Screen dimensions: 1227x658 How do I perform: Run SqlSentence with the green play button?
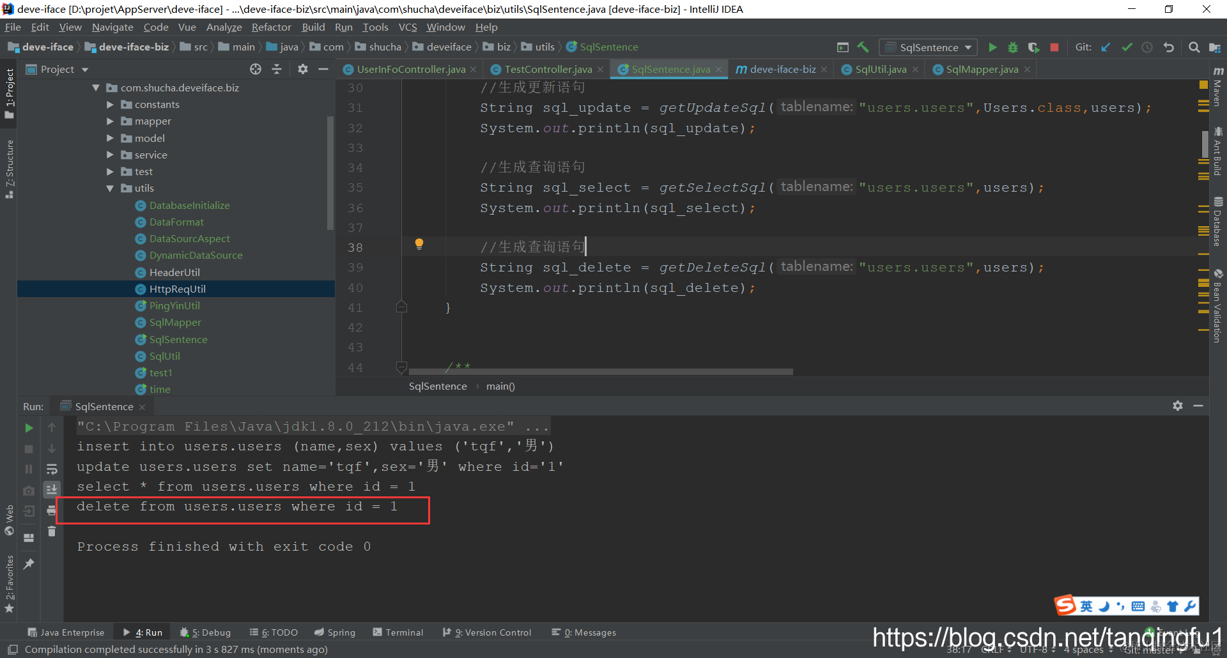(992, 47)
